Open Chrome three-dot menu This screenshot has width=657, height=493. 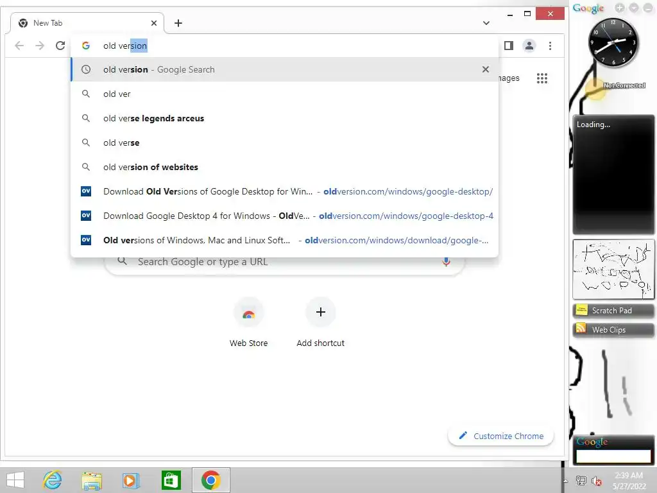(550, 46)
